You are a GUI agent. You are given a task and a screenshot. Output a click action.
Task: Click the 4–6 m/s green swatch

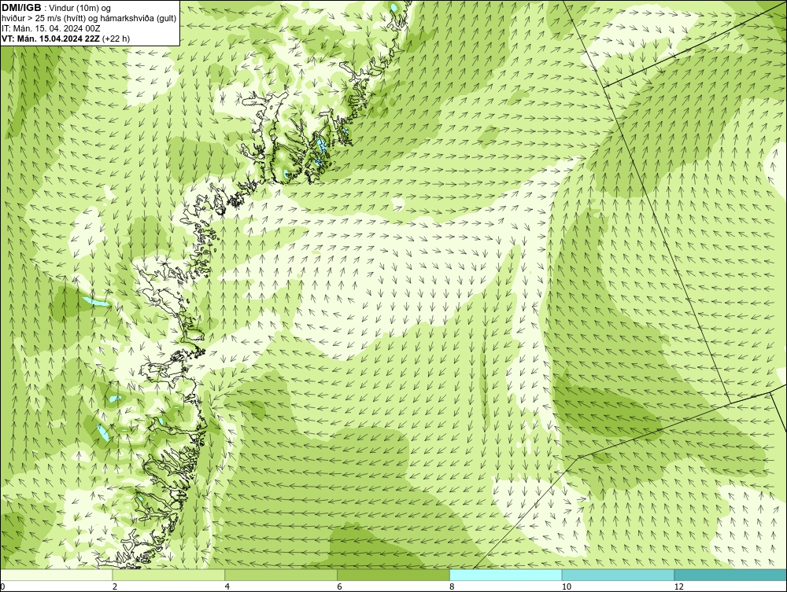[x=281, y=575]
